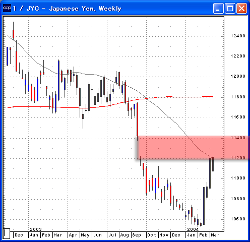Click the May month label on time axis
Screen dimensions: 250x242
point(85,235)
